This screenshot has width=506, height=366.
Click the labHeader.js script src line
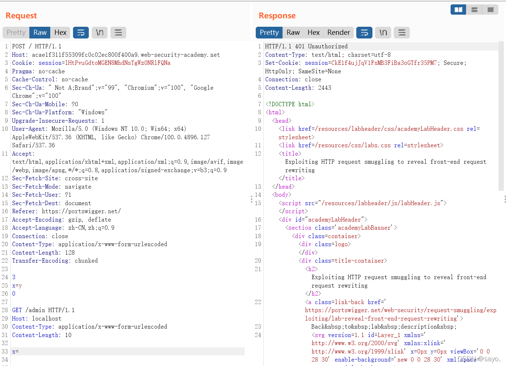tap(363, 203)
